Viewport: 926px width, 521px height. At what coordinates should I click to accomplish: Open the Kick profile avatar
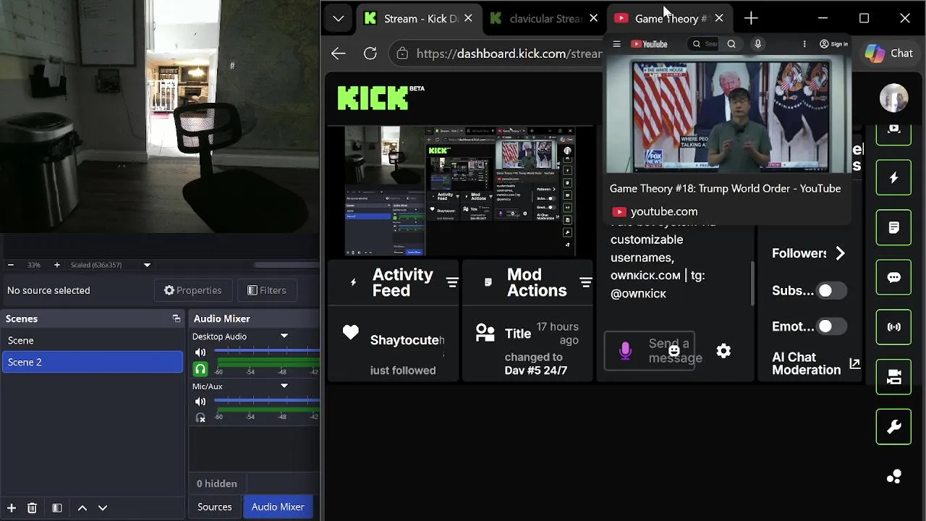pos(893,98)
